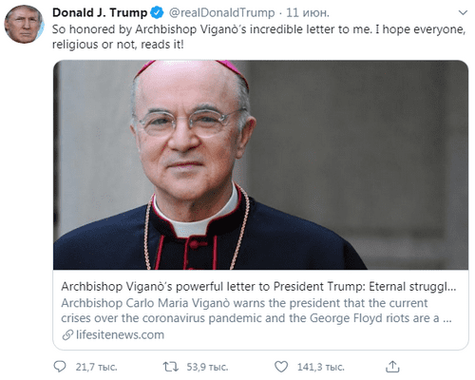Click the link chain icon by lifesitenews.com
Image resolution: width=475 pixels, height=380 pixels.
tap(67, 335)
